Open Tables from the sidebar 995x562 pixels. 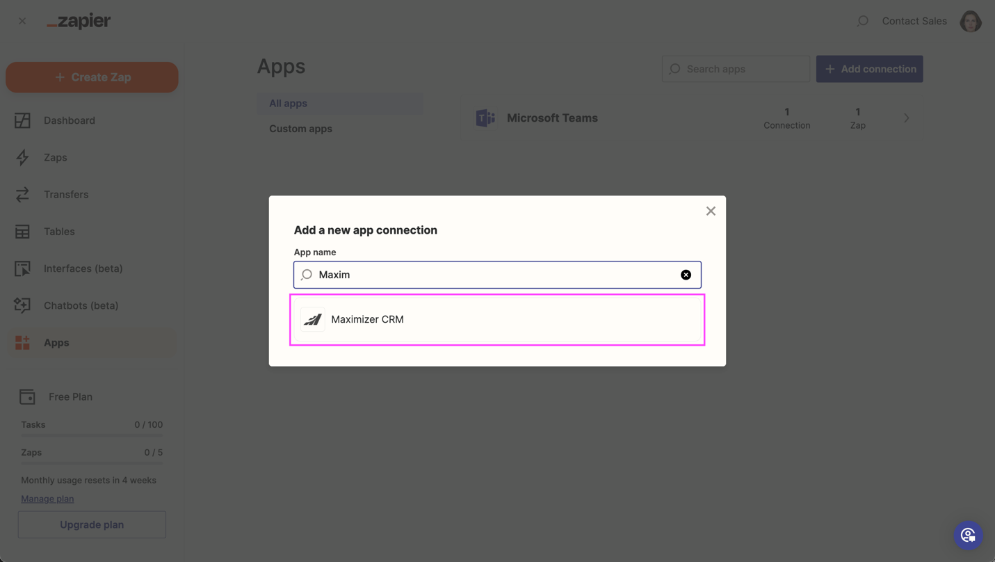pyautogui.click(x=59, y=231)
